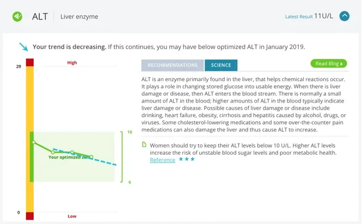Click the blue decreasing trend arrow icon
This screenshot has height=224, width=362.
[23, 47]
